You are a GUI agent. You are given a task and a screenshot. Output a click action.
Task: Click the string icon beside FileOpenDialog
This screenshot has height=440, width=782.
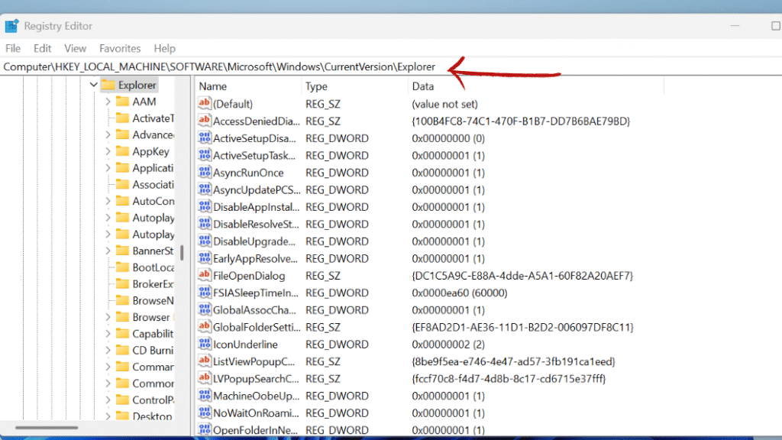click(x=205, y=275)
